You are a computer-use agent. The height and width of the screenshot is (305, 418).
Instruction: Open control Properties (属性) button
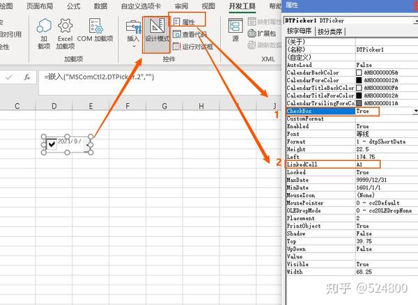pyautogui.click(x=185, y=22)
